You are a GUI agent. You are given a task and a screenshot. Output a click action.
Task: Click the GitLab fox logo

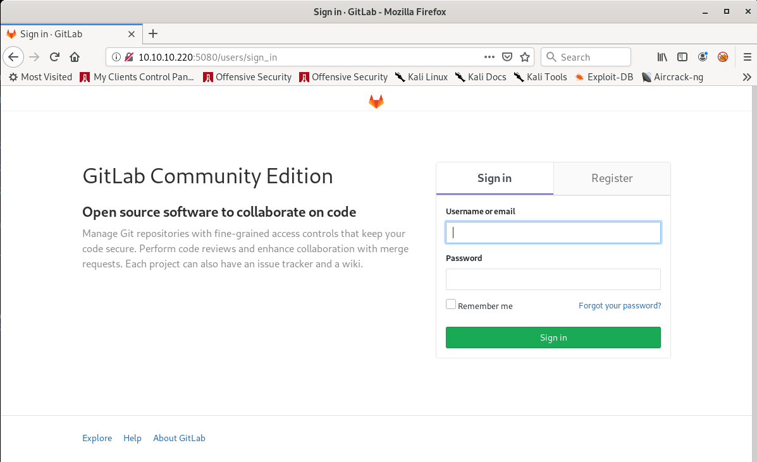[376, 101]
